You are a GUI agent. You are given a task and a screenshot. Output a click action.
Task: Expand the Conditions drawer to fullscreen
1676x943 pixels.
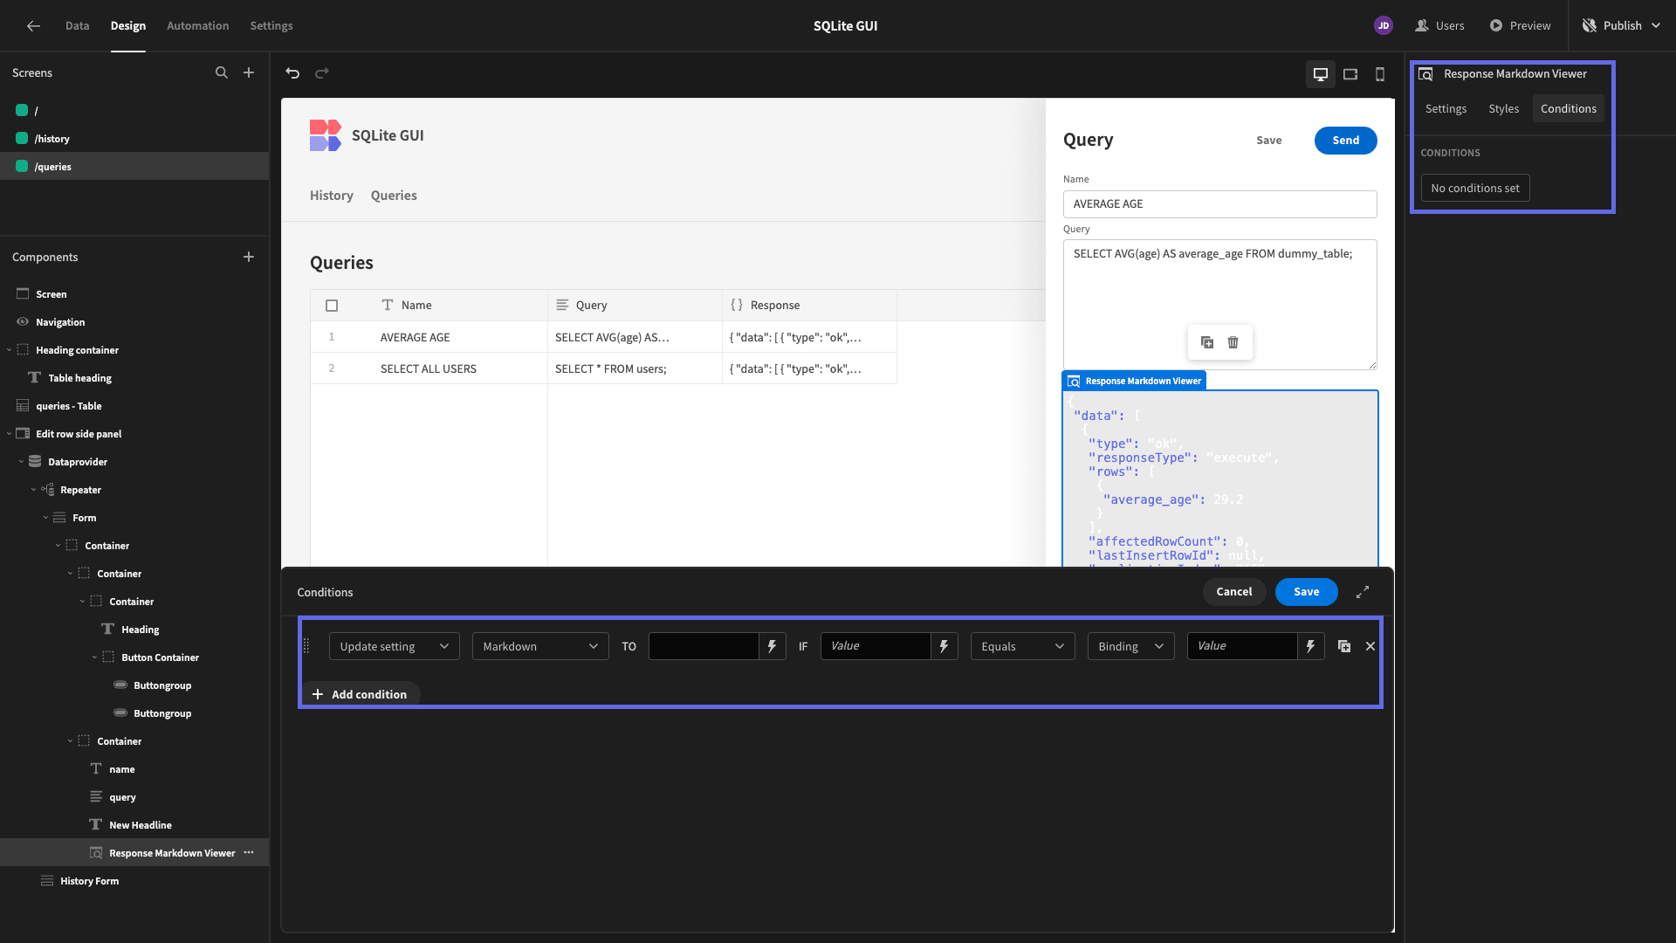pyautogui.click(x=1363, y=592)
